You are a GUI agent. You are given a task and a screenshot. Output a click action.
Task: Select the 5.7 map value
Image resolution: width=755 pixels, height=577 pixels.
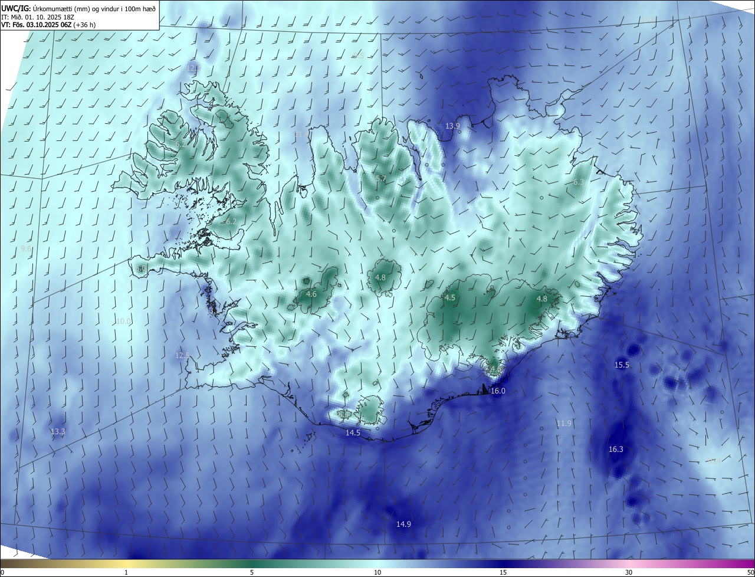click(381, 178)
